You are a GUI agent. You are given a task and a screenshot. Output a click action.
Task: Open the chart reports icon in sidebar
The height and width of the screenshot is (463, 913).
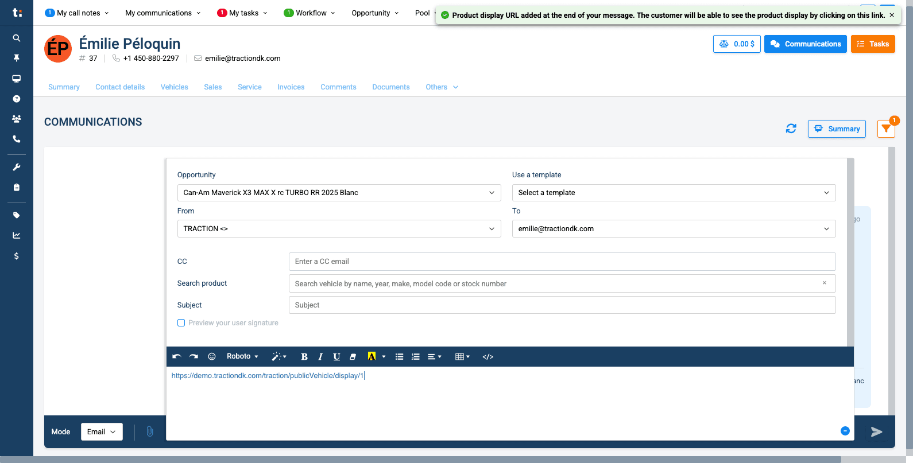pos(17,235)
